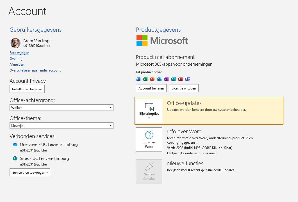Click the Licentie wijzigen button
The width and height of the screenshot is (298, 202).
pos(184,88)
